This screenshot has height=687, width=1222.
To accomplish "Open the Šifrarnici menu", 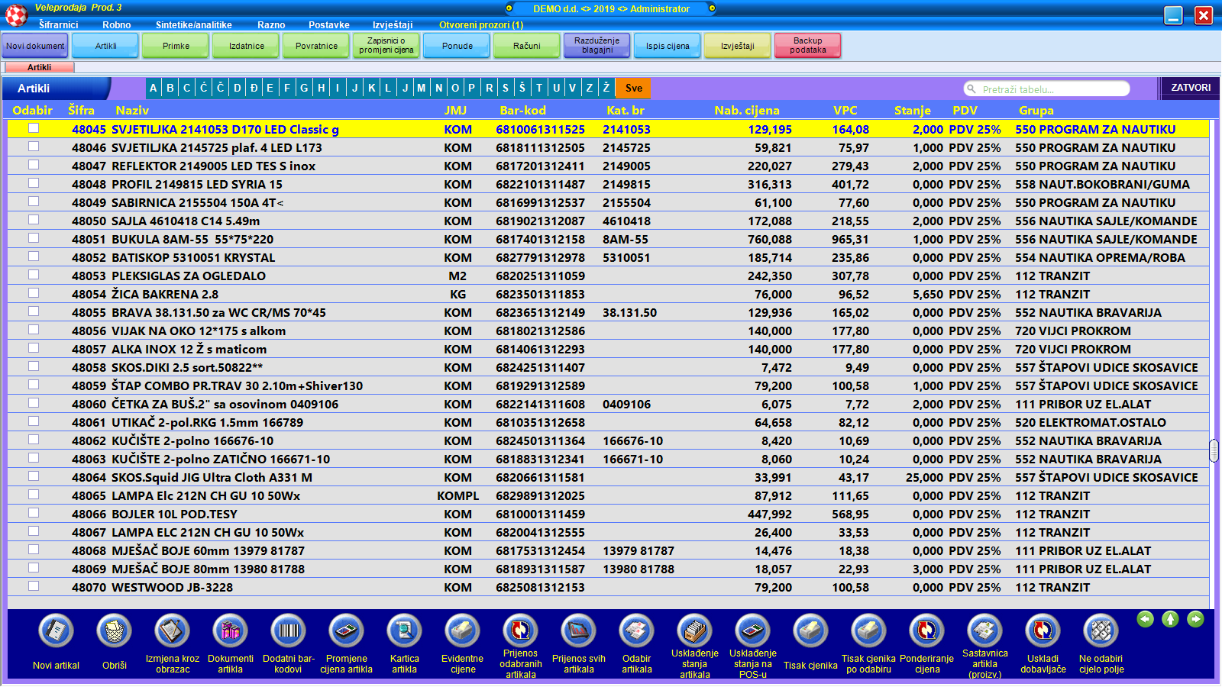I will (58, 25).
